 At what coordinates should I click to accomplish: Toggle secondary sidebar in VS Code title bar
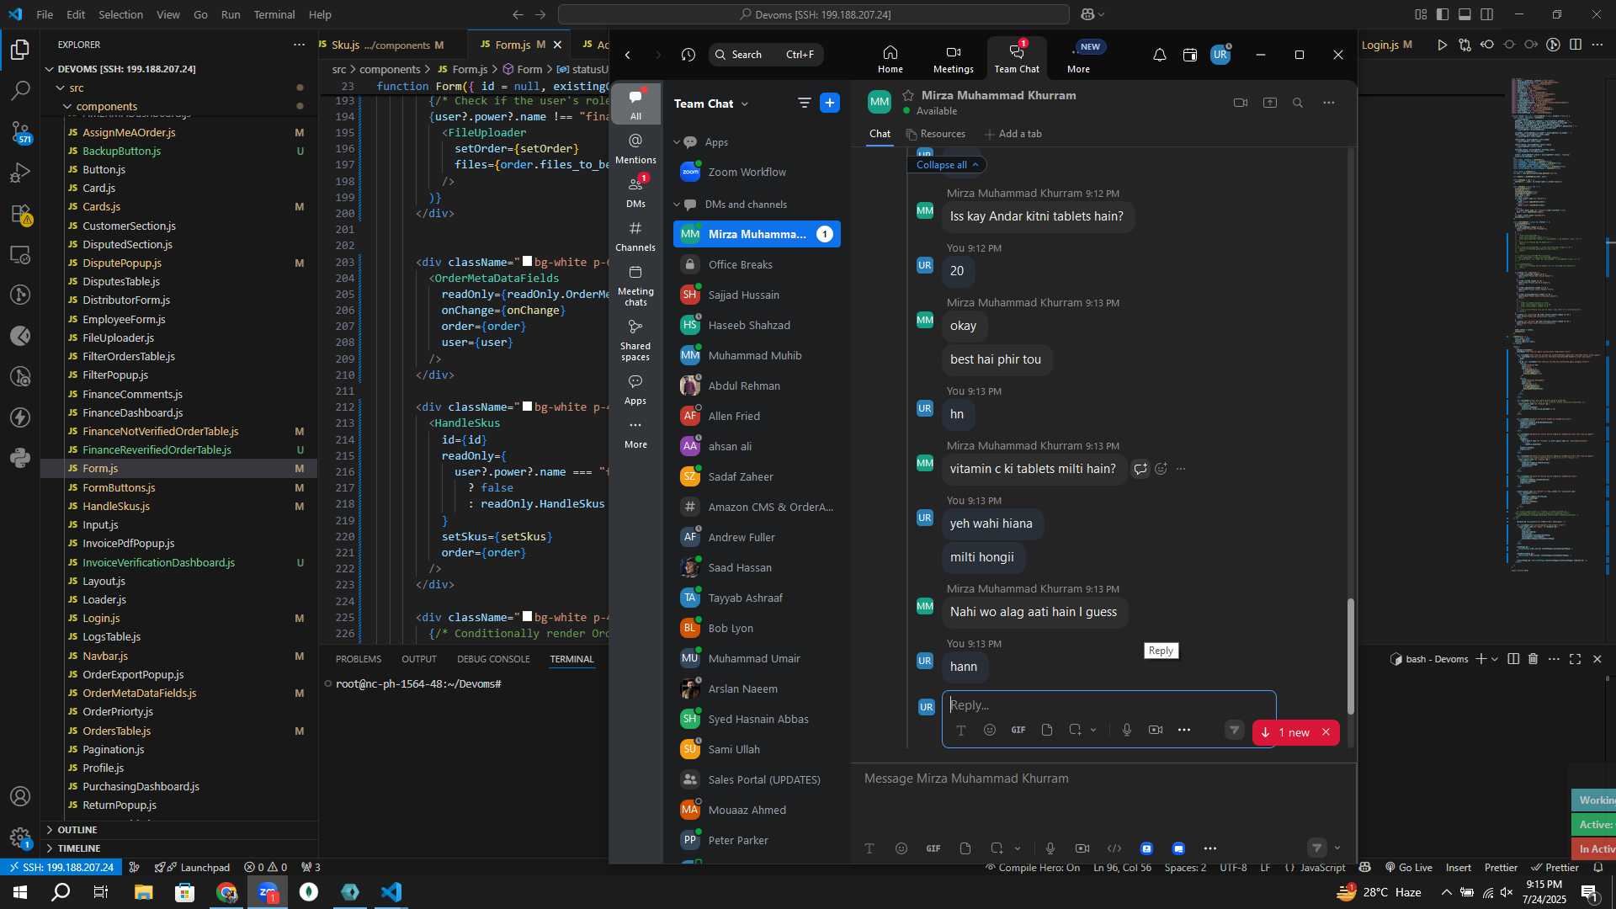coord(1487,14)
